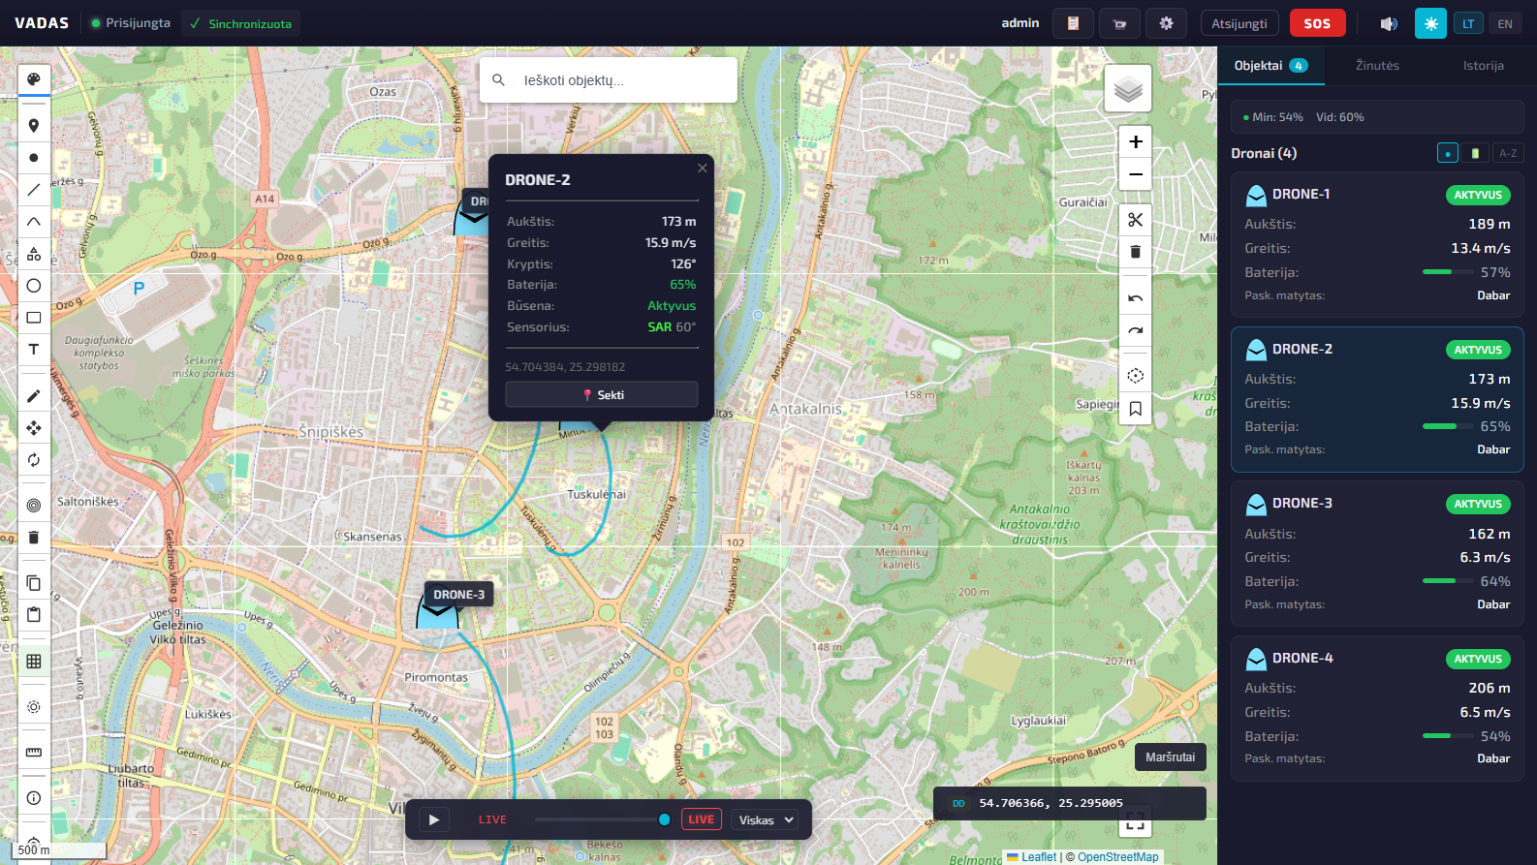Switch to Žinutės tab
1537x865 pixels.
click(1377, 66)
